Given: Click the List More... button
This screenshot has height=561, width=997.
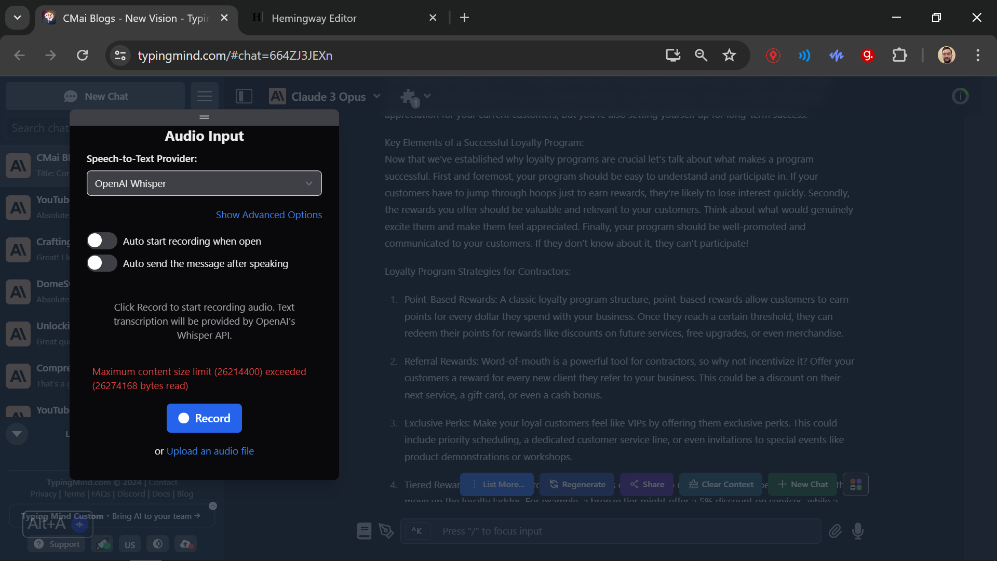Looking at the screenshot, I should tap(497, 484).
